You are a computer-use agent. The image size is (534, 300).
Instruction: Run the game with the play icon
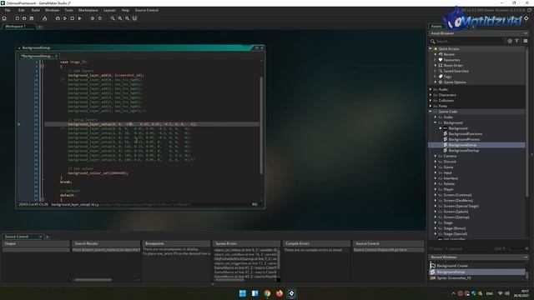pos(65,18)
